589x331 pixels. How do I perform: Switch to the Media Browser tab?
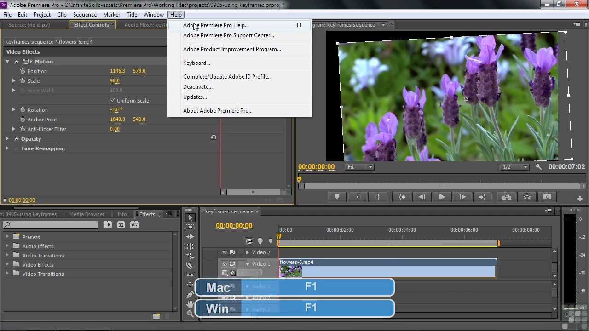pos(87,214)
